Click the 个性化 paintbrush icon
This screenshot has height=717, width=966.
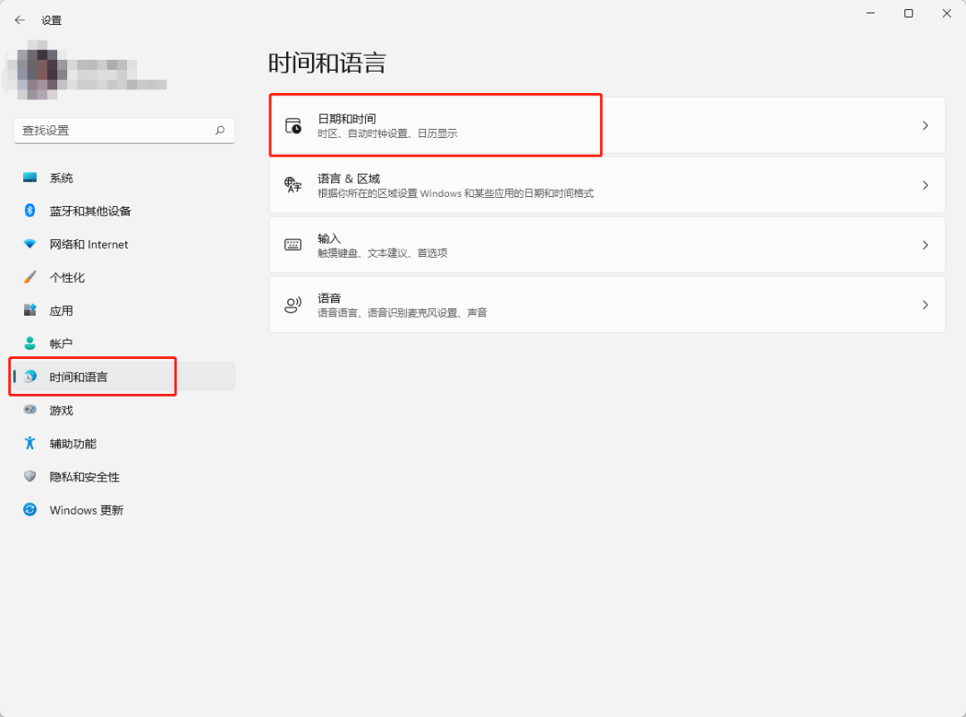pyautogui.click(x=30, y=277)
